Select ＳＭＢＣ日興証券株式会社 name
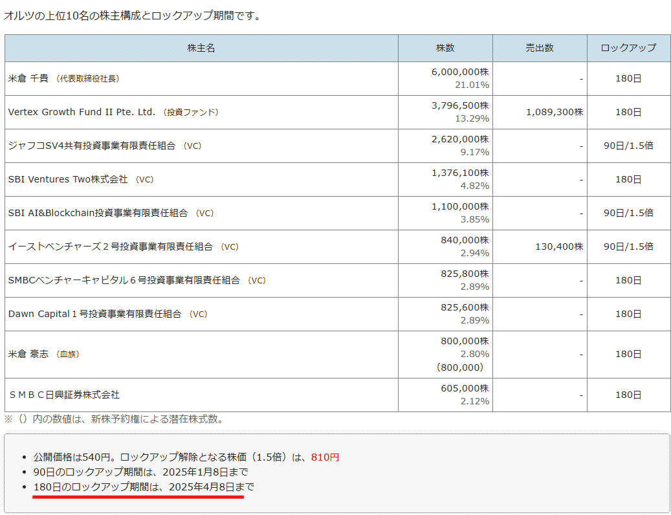Viewport: 671px width, 515px height. point(64,395)
